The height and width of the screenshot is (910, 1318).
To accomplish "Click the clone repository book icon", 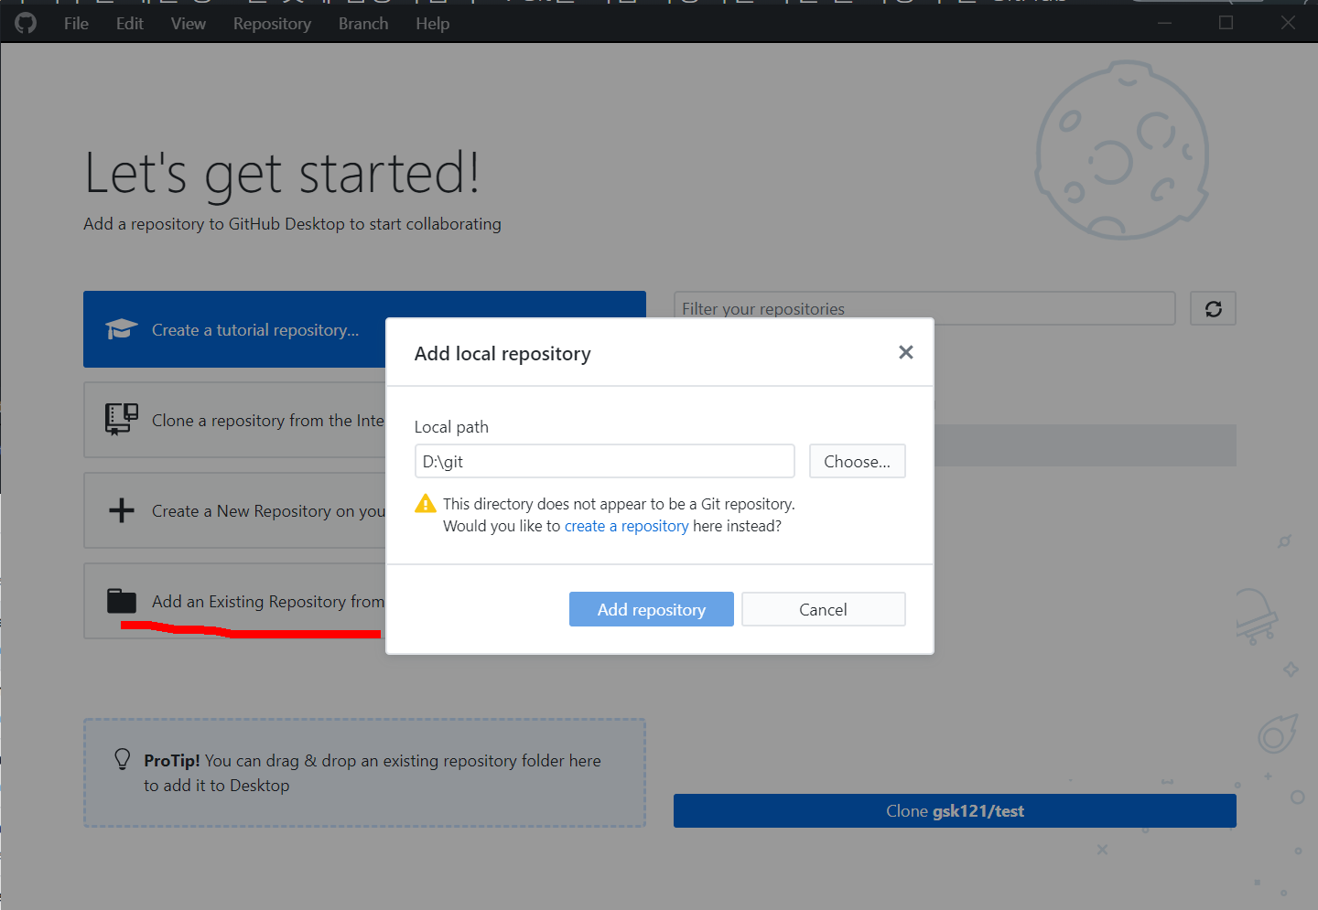I will pos(121,419).
